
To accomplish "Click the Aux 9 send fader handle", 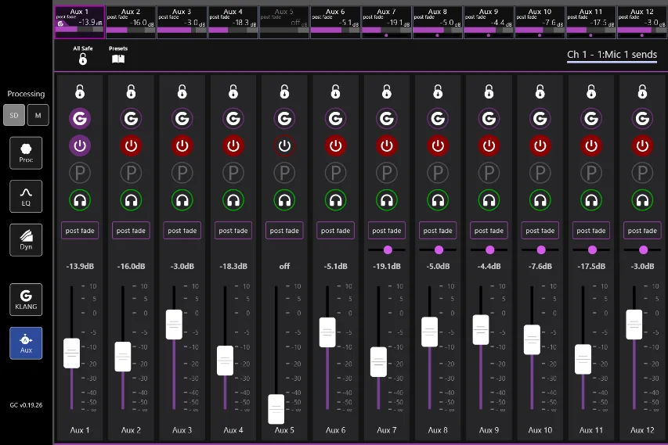I will 481,330.
